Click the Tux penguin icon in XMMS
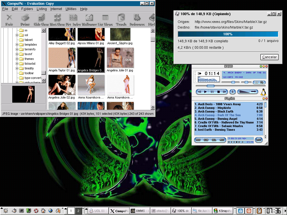 point(263,92)
